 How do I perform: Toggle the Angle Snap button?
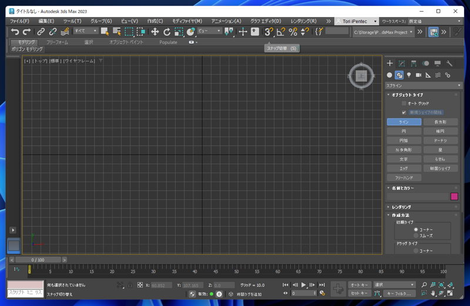pyautogui.click(x=281, y=32)
